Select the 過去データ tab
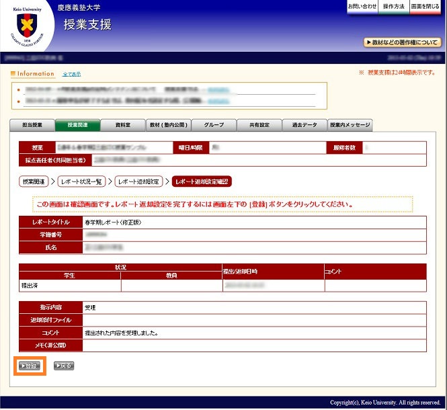Image resolution: width=447 pixels, height=410 pixels. click(x=304, y=125)
